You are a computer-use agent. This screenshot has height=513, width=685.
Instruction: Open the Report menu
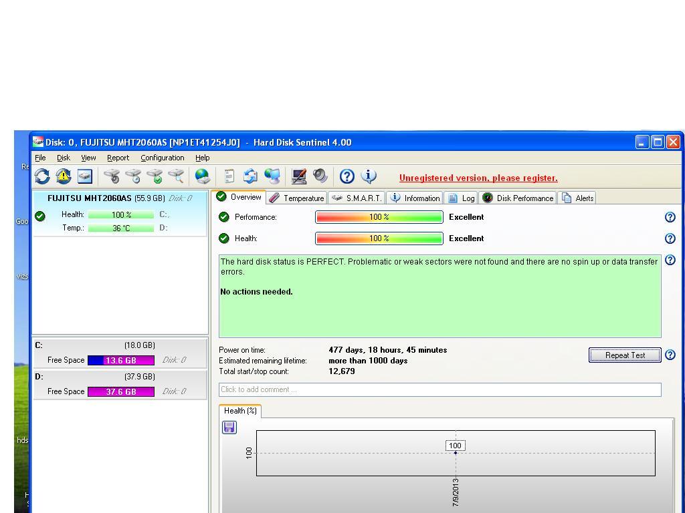click(x=118, y=158)
